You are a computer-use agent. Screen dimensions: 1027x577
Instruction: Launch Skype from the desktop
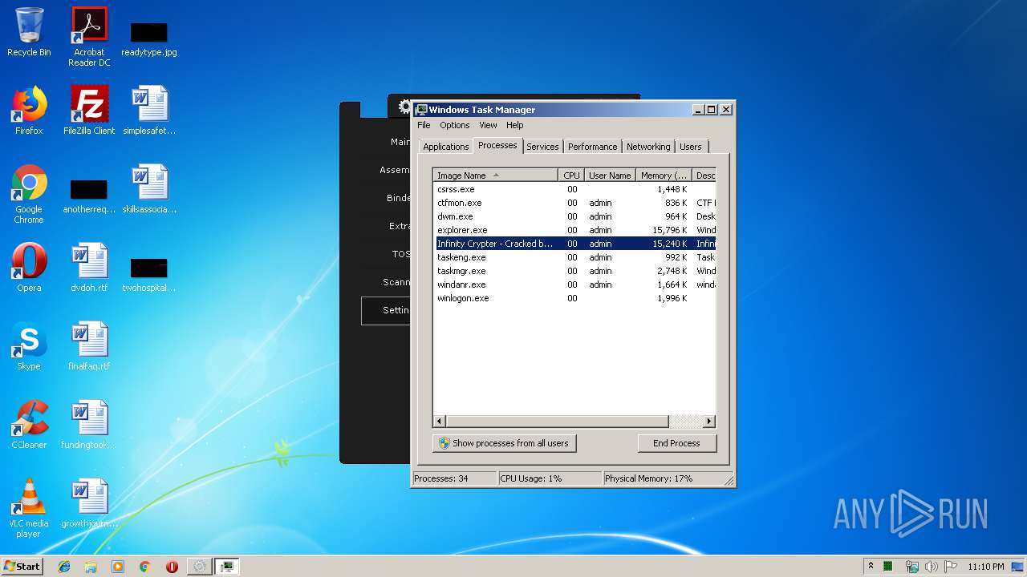[x=29, y=346]
